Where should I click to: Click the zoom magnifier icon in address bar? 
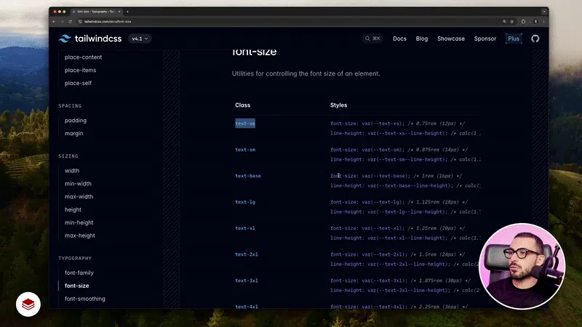(504, 22)
